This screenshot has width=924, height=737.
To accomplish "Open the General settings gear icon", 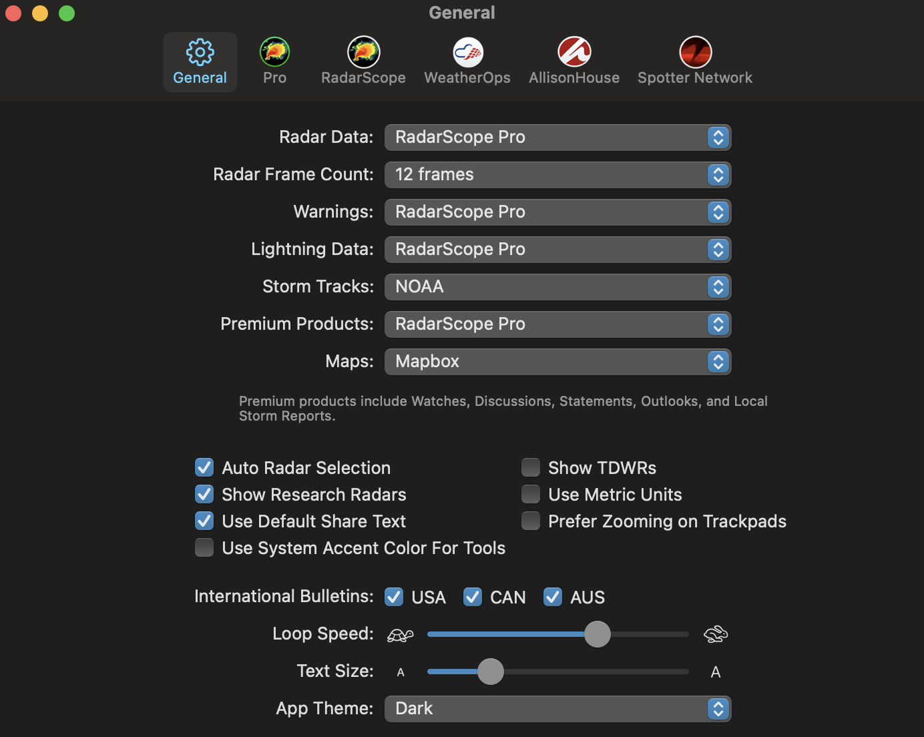I will click(200, 51).
